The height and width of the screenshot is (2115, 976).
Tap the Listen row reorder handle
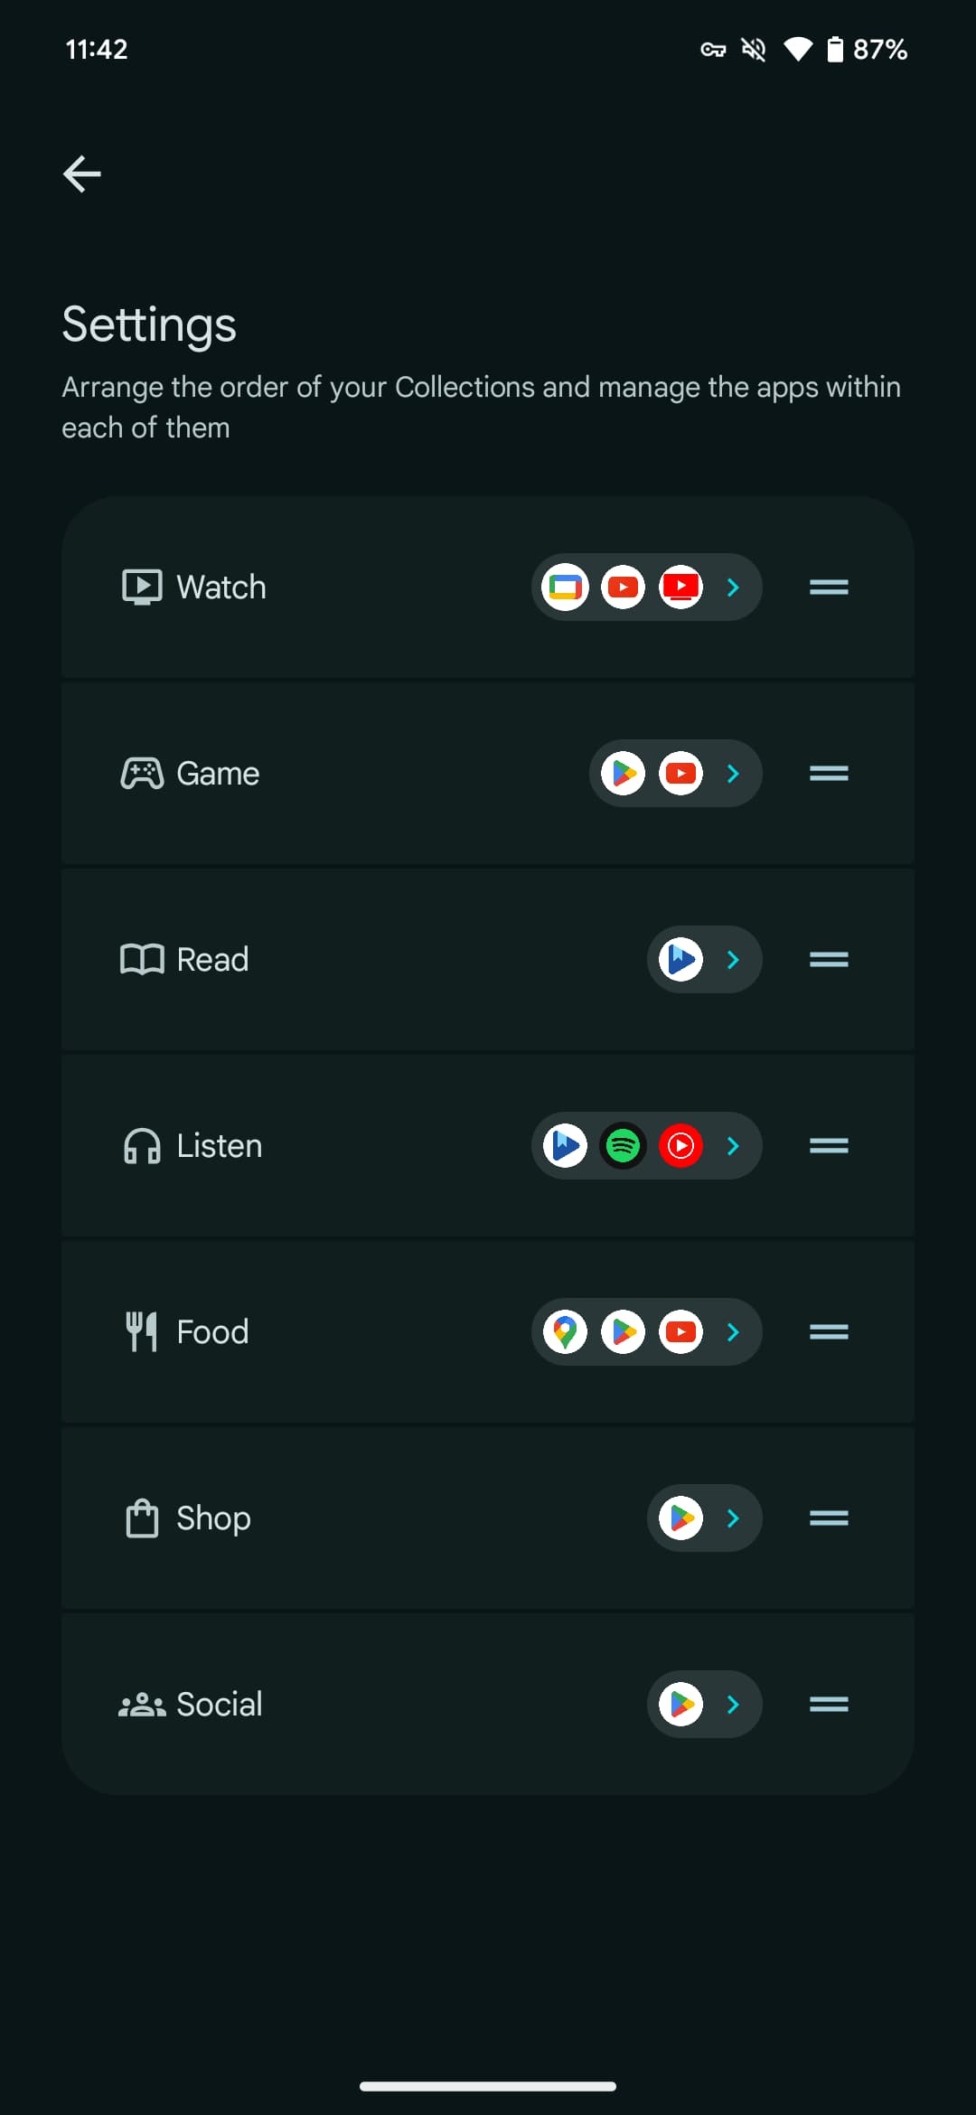pyautogui.click(x=829, y=1146)
